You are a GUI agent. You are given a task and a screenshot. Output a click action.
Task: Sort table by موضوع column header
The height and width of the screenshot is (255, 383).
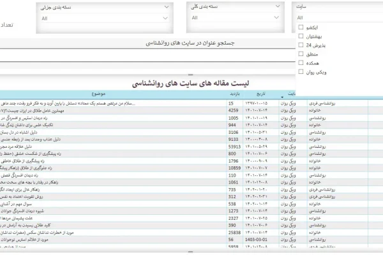point(98,94)
